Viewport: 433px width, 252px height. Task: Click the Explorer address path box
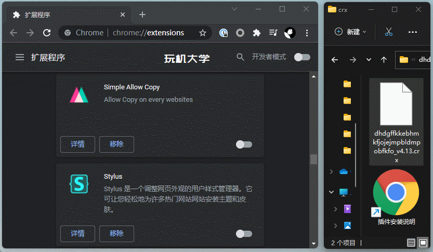click(x=414, y=60)
